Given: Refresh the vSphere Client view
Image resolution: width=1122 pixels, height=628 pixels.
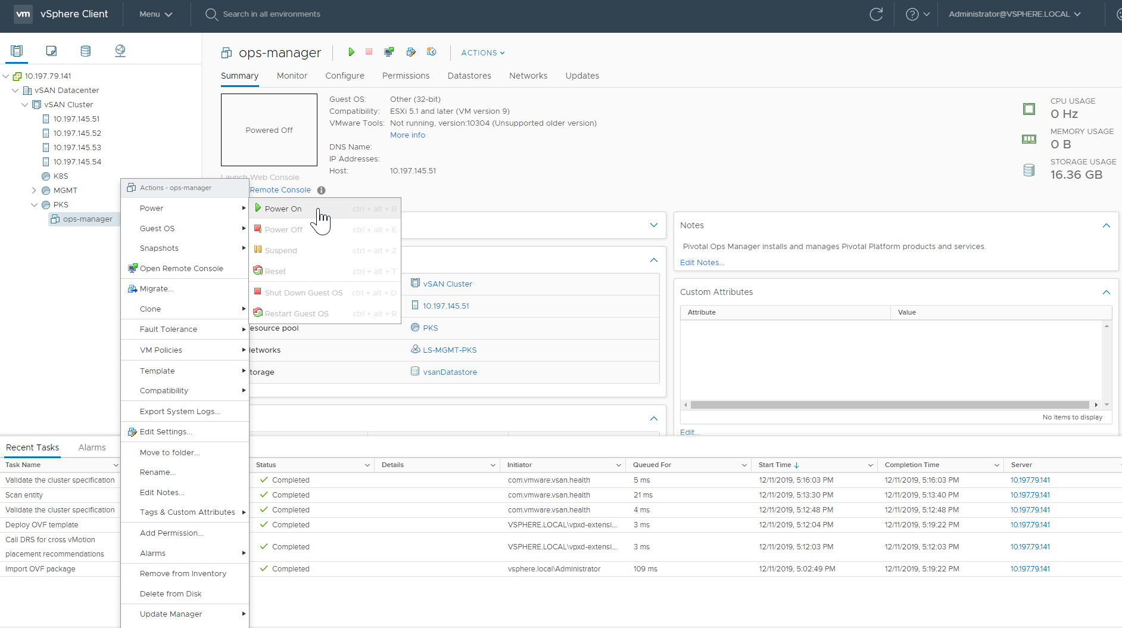Looking at the screenshot, I should click(x=876, y=14).
